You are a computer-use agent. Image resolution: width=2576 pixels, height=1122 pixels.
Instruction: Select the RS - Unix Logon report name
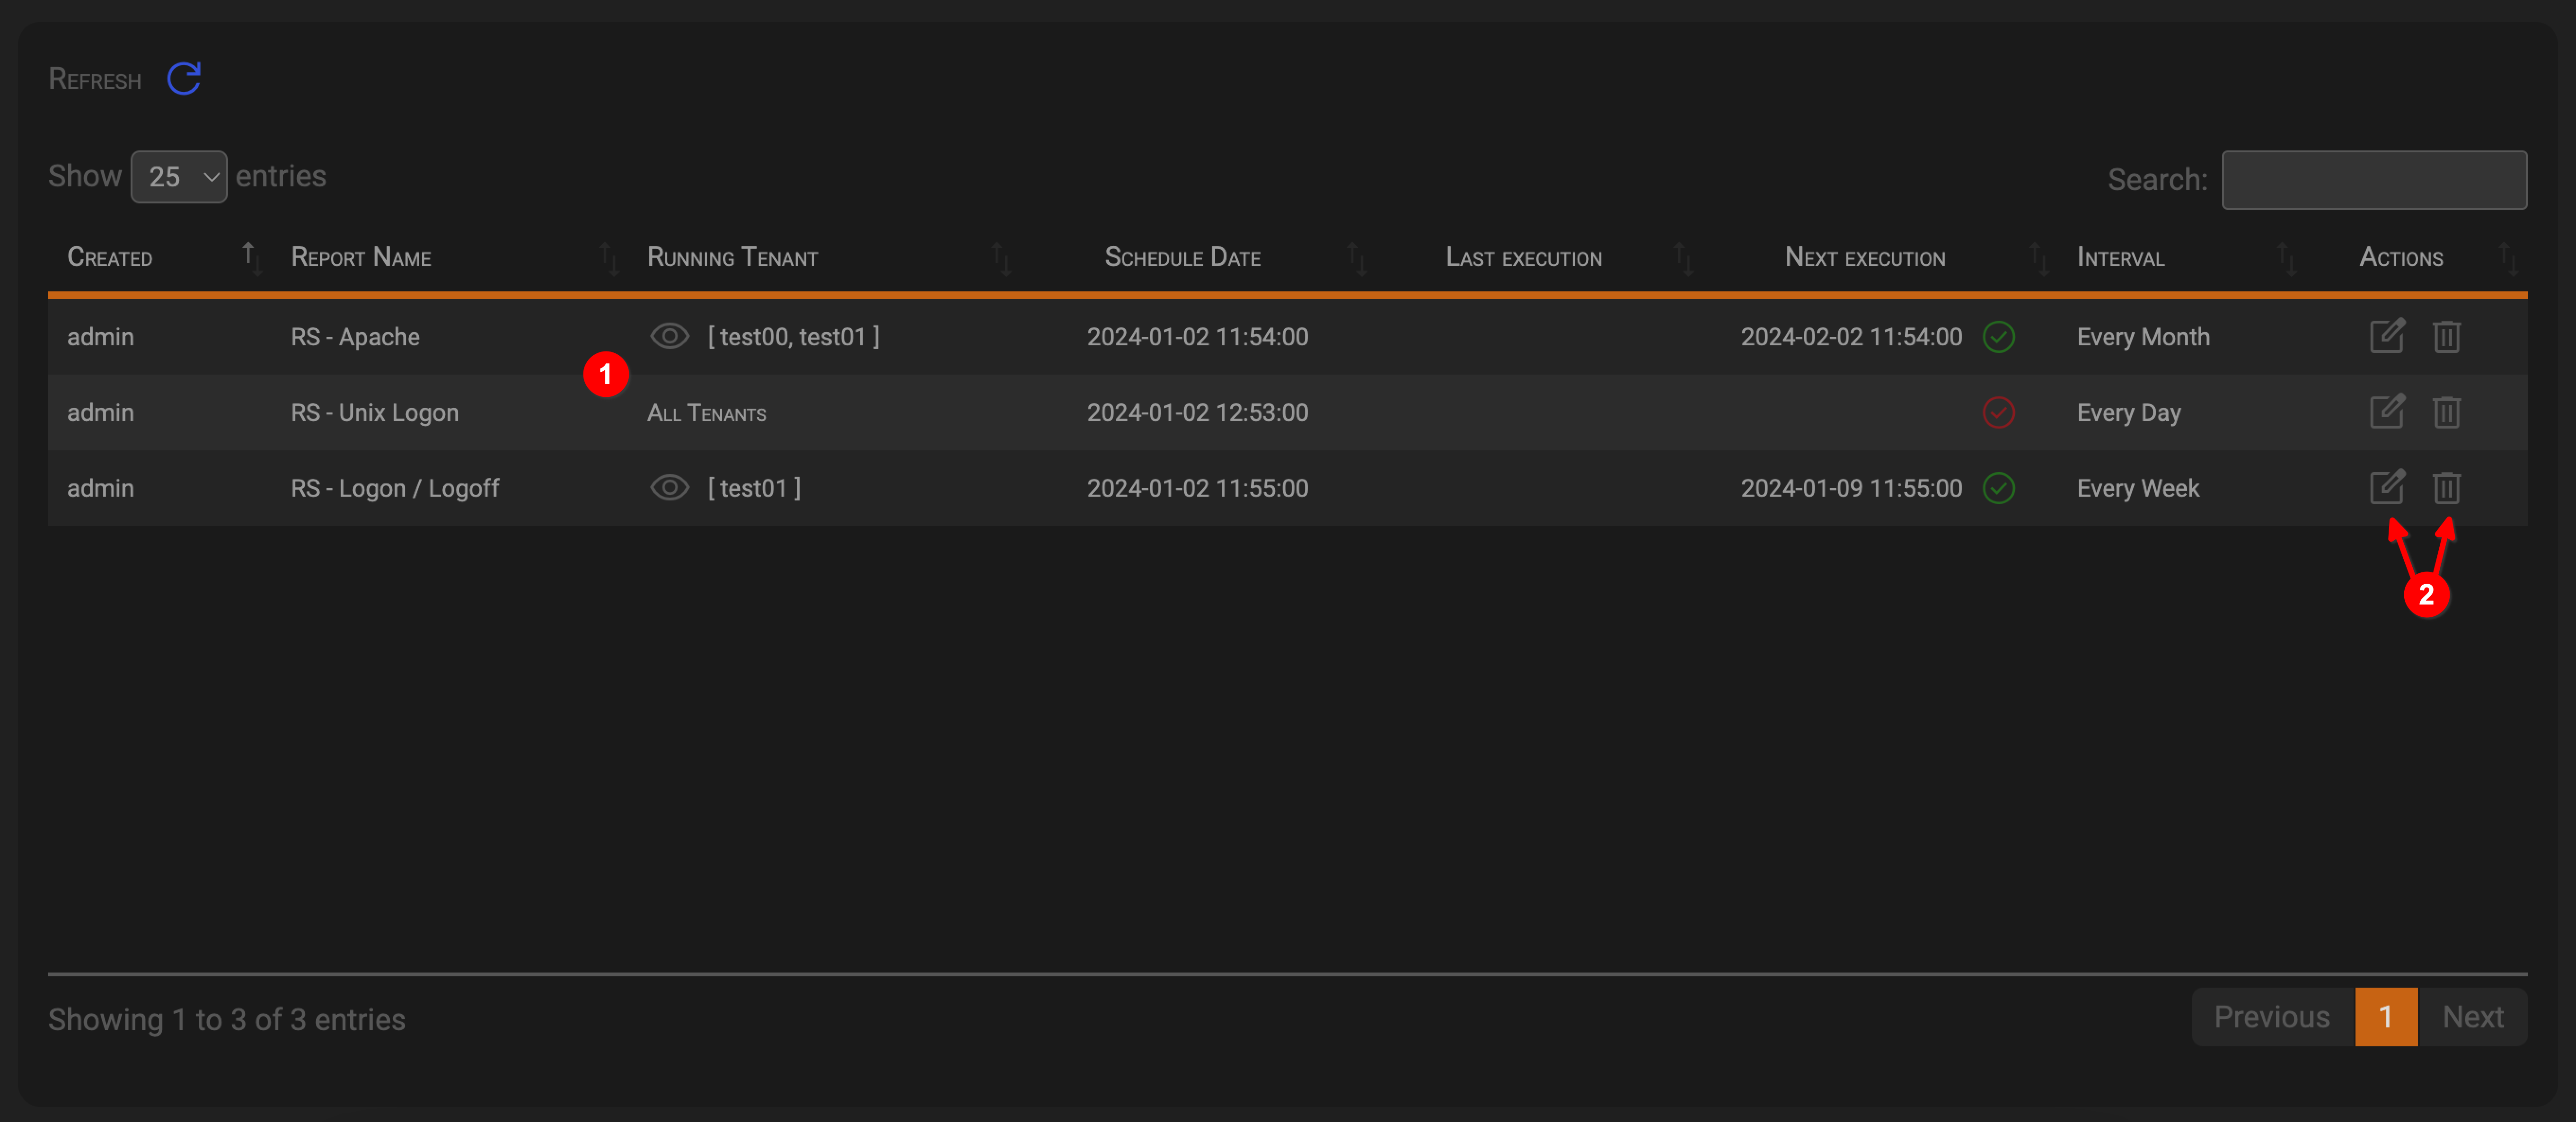point(375,412)
